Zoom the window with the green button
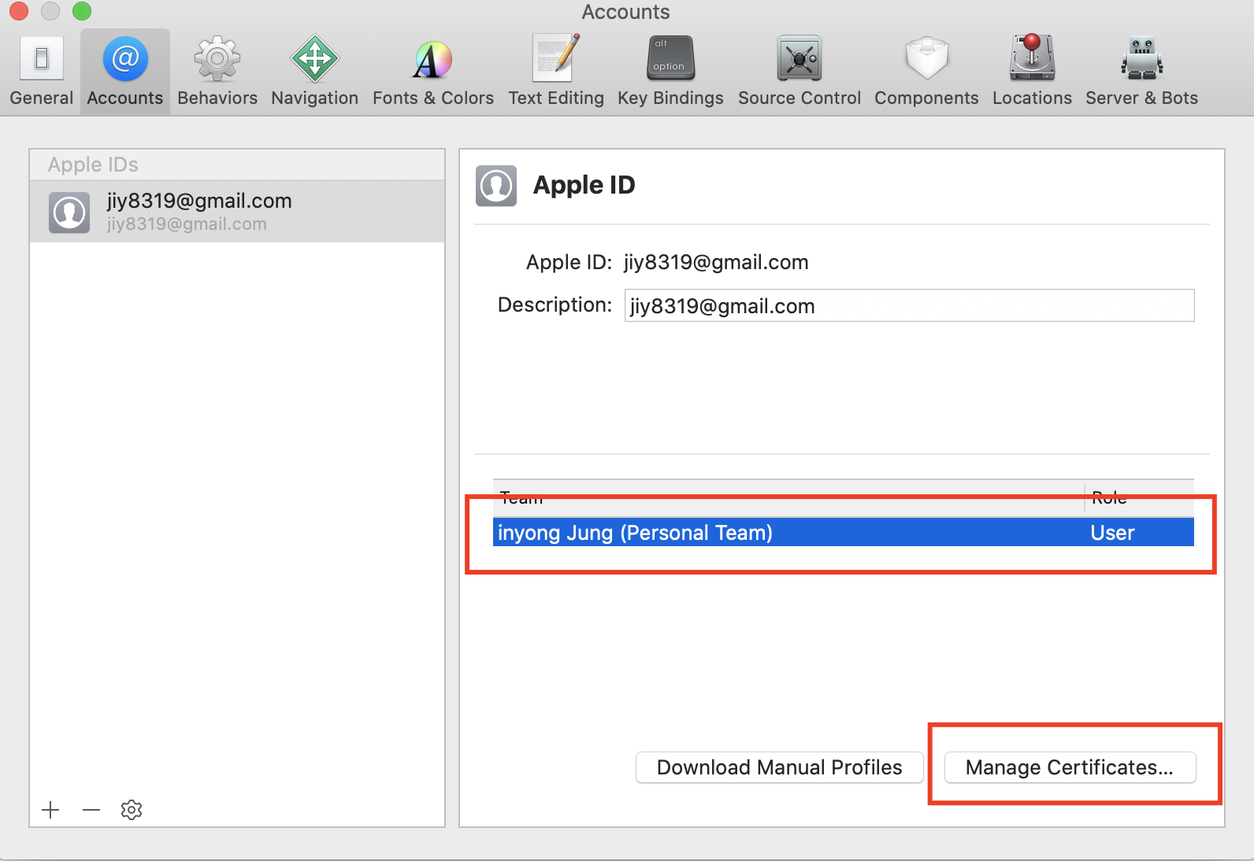Screen dimensions: 1254x861 (x=82, y=11)
